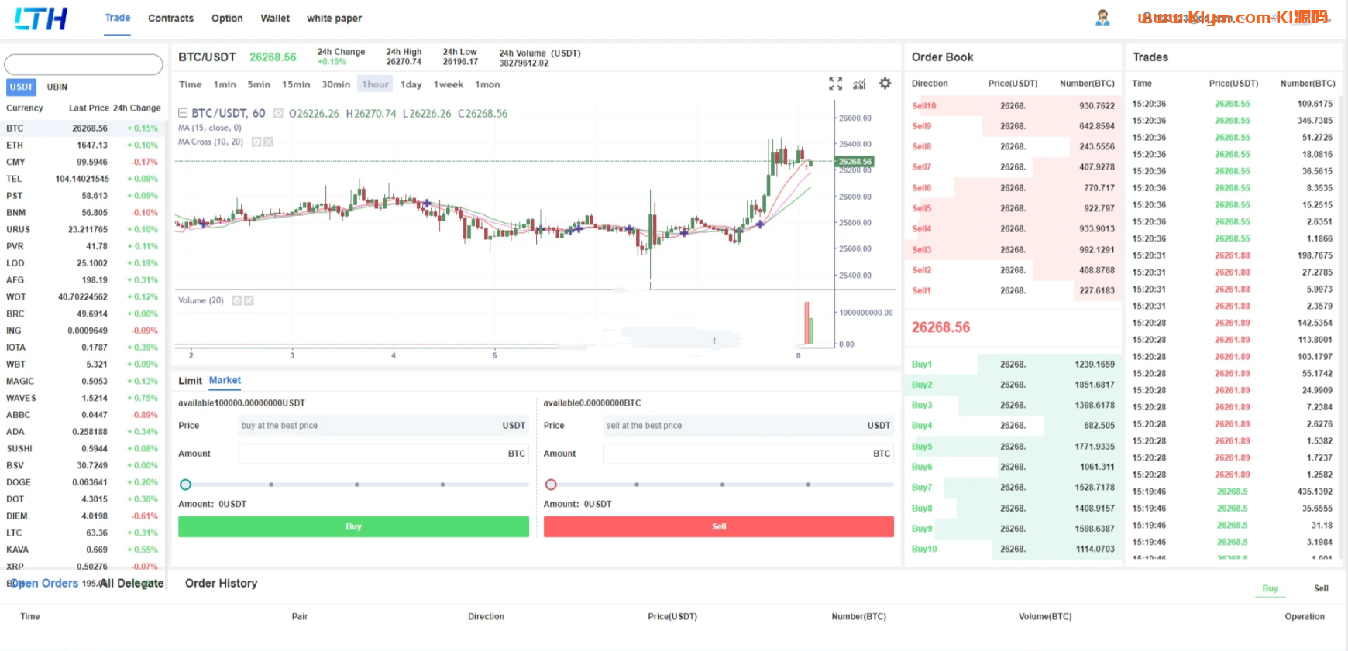Choose LTC from the currency list
This screenshot has width=1348, height=651.
click(x=84, y=533)
